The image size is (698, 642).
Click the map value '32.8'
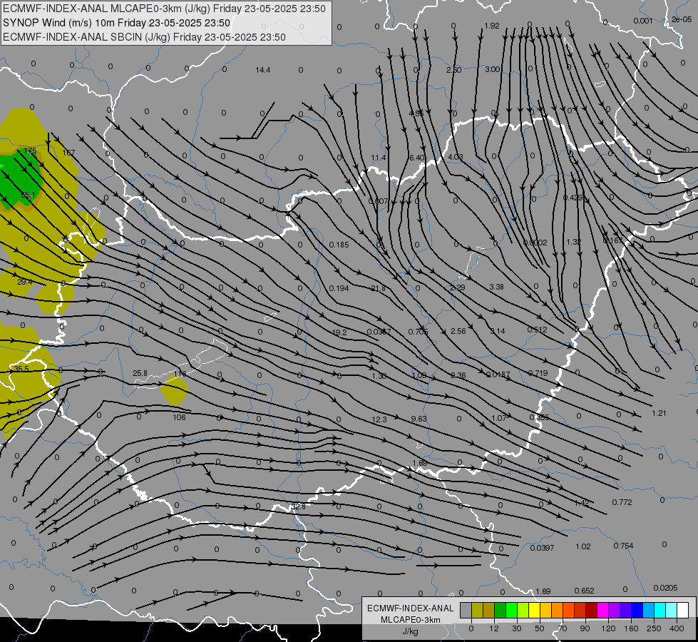click(x=298, y=506)
